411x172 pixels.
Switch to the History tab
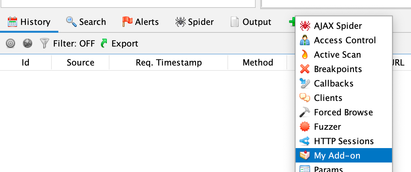coord(29,22)
